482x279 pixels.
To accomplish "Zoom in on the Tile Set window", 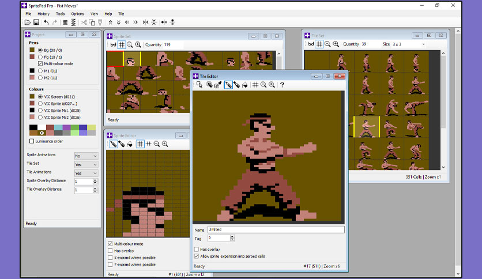I will [336, 44].
